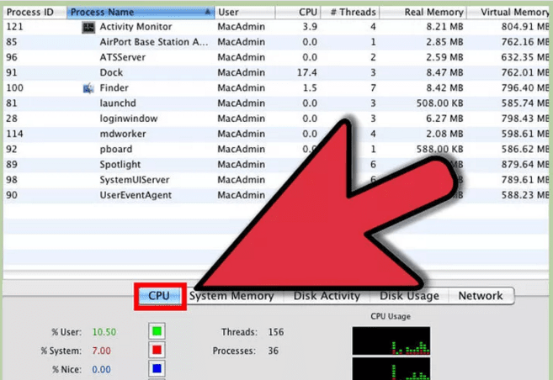Select the mdworker process row
The width and height of the screenshot is (553, 380).
click(x=276, y=134)
